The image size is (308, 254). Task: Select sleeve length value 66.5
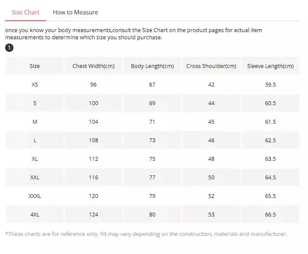pos(270,214)
